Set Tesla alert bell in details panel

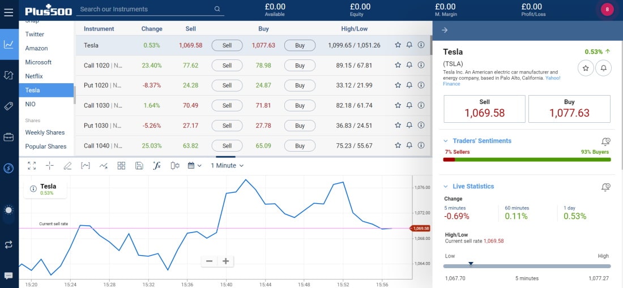(603, 68)
